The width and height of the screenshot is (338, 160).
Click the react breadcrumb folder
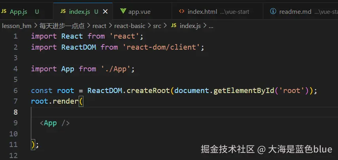pos(99,26)
